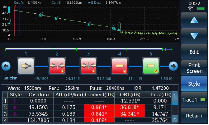Click event marker 2 on trace

click(40, 15)
